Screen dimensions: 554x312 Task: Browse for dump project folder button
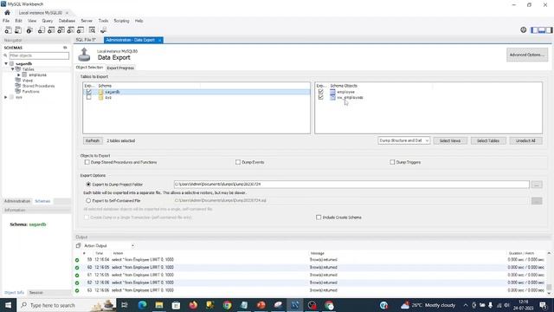point(537,185)
